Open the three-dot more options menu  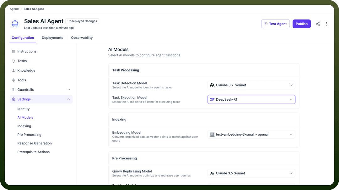coord(326,24)
